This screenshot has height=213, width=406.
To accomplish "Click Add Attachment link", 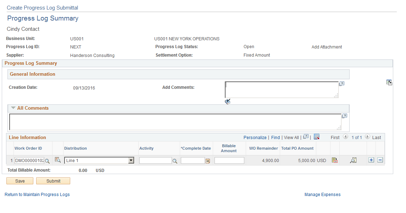I will [327, 47].
